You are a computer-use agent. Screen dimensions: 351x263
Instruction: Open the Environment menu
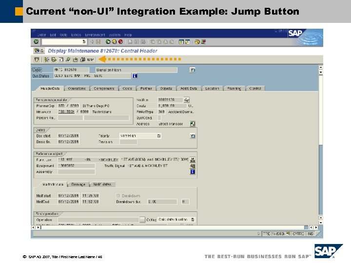coord(95,35)
